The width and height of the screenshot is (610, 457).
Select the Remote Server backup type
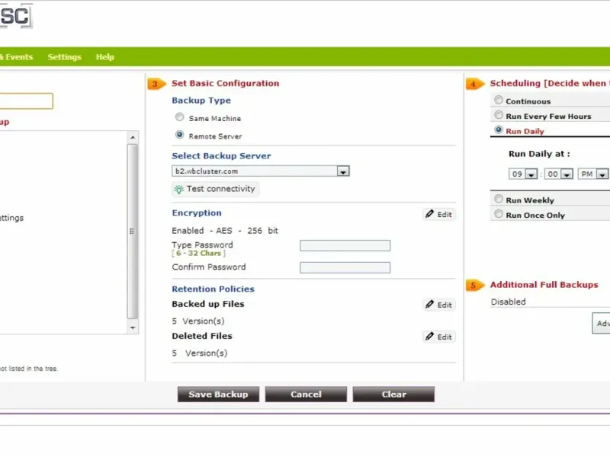pos(179,135)
